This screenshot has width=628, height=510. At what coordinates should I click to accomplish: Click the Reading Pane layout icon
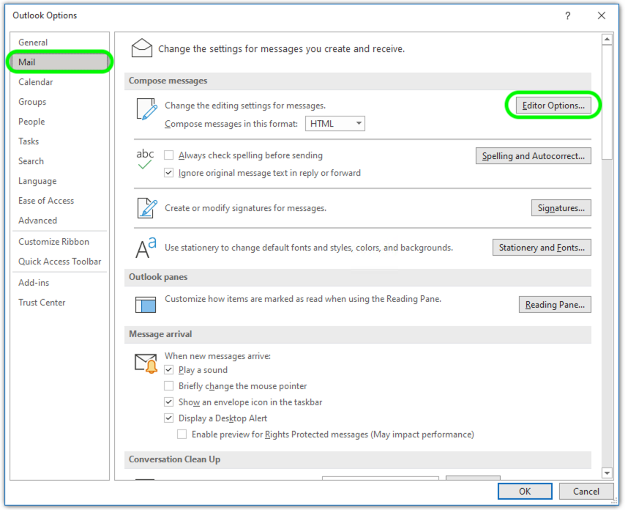point(146,305)
